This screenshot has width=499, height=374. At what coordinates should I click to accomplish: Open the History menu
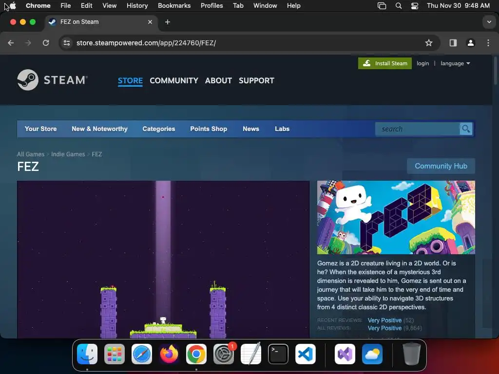(137, 6)
